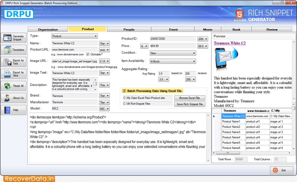Open the Ttenmore White C2 preview link
Viewport: 297px width, 182px height.
point(229,43)
